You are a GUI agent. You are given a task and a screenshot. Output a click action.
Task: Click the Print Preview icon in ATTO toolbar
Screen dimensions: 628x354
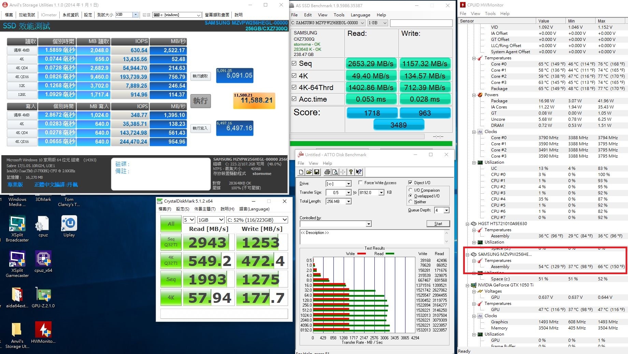click(335, 172)
